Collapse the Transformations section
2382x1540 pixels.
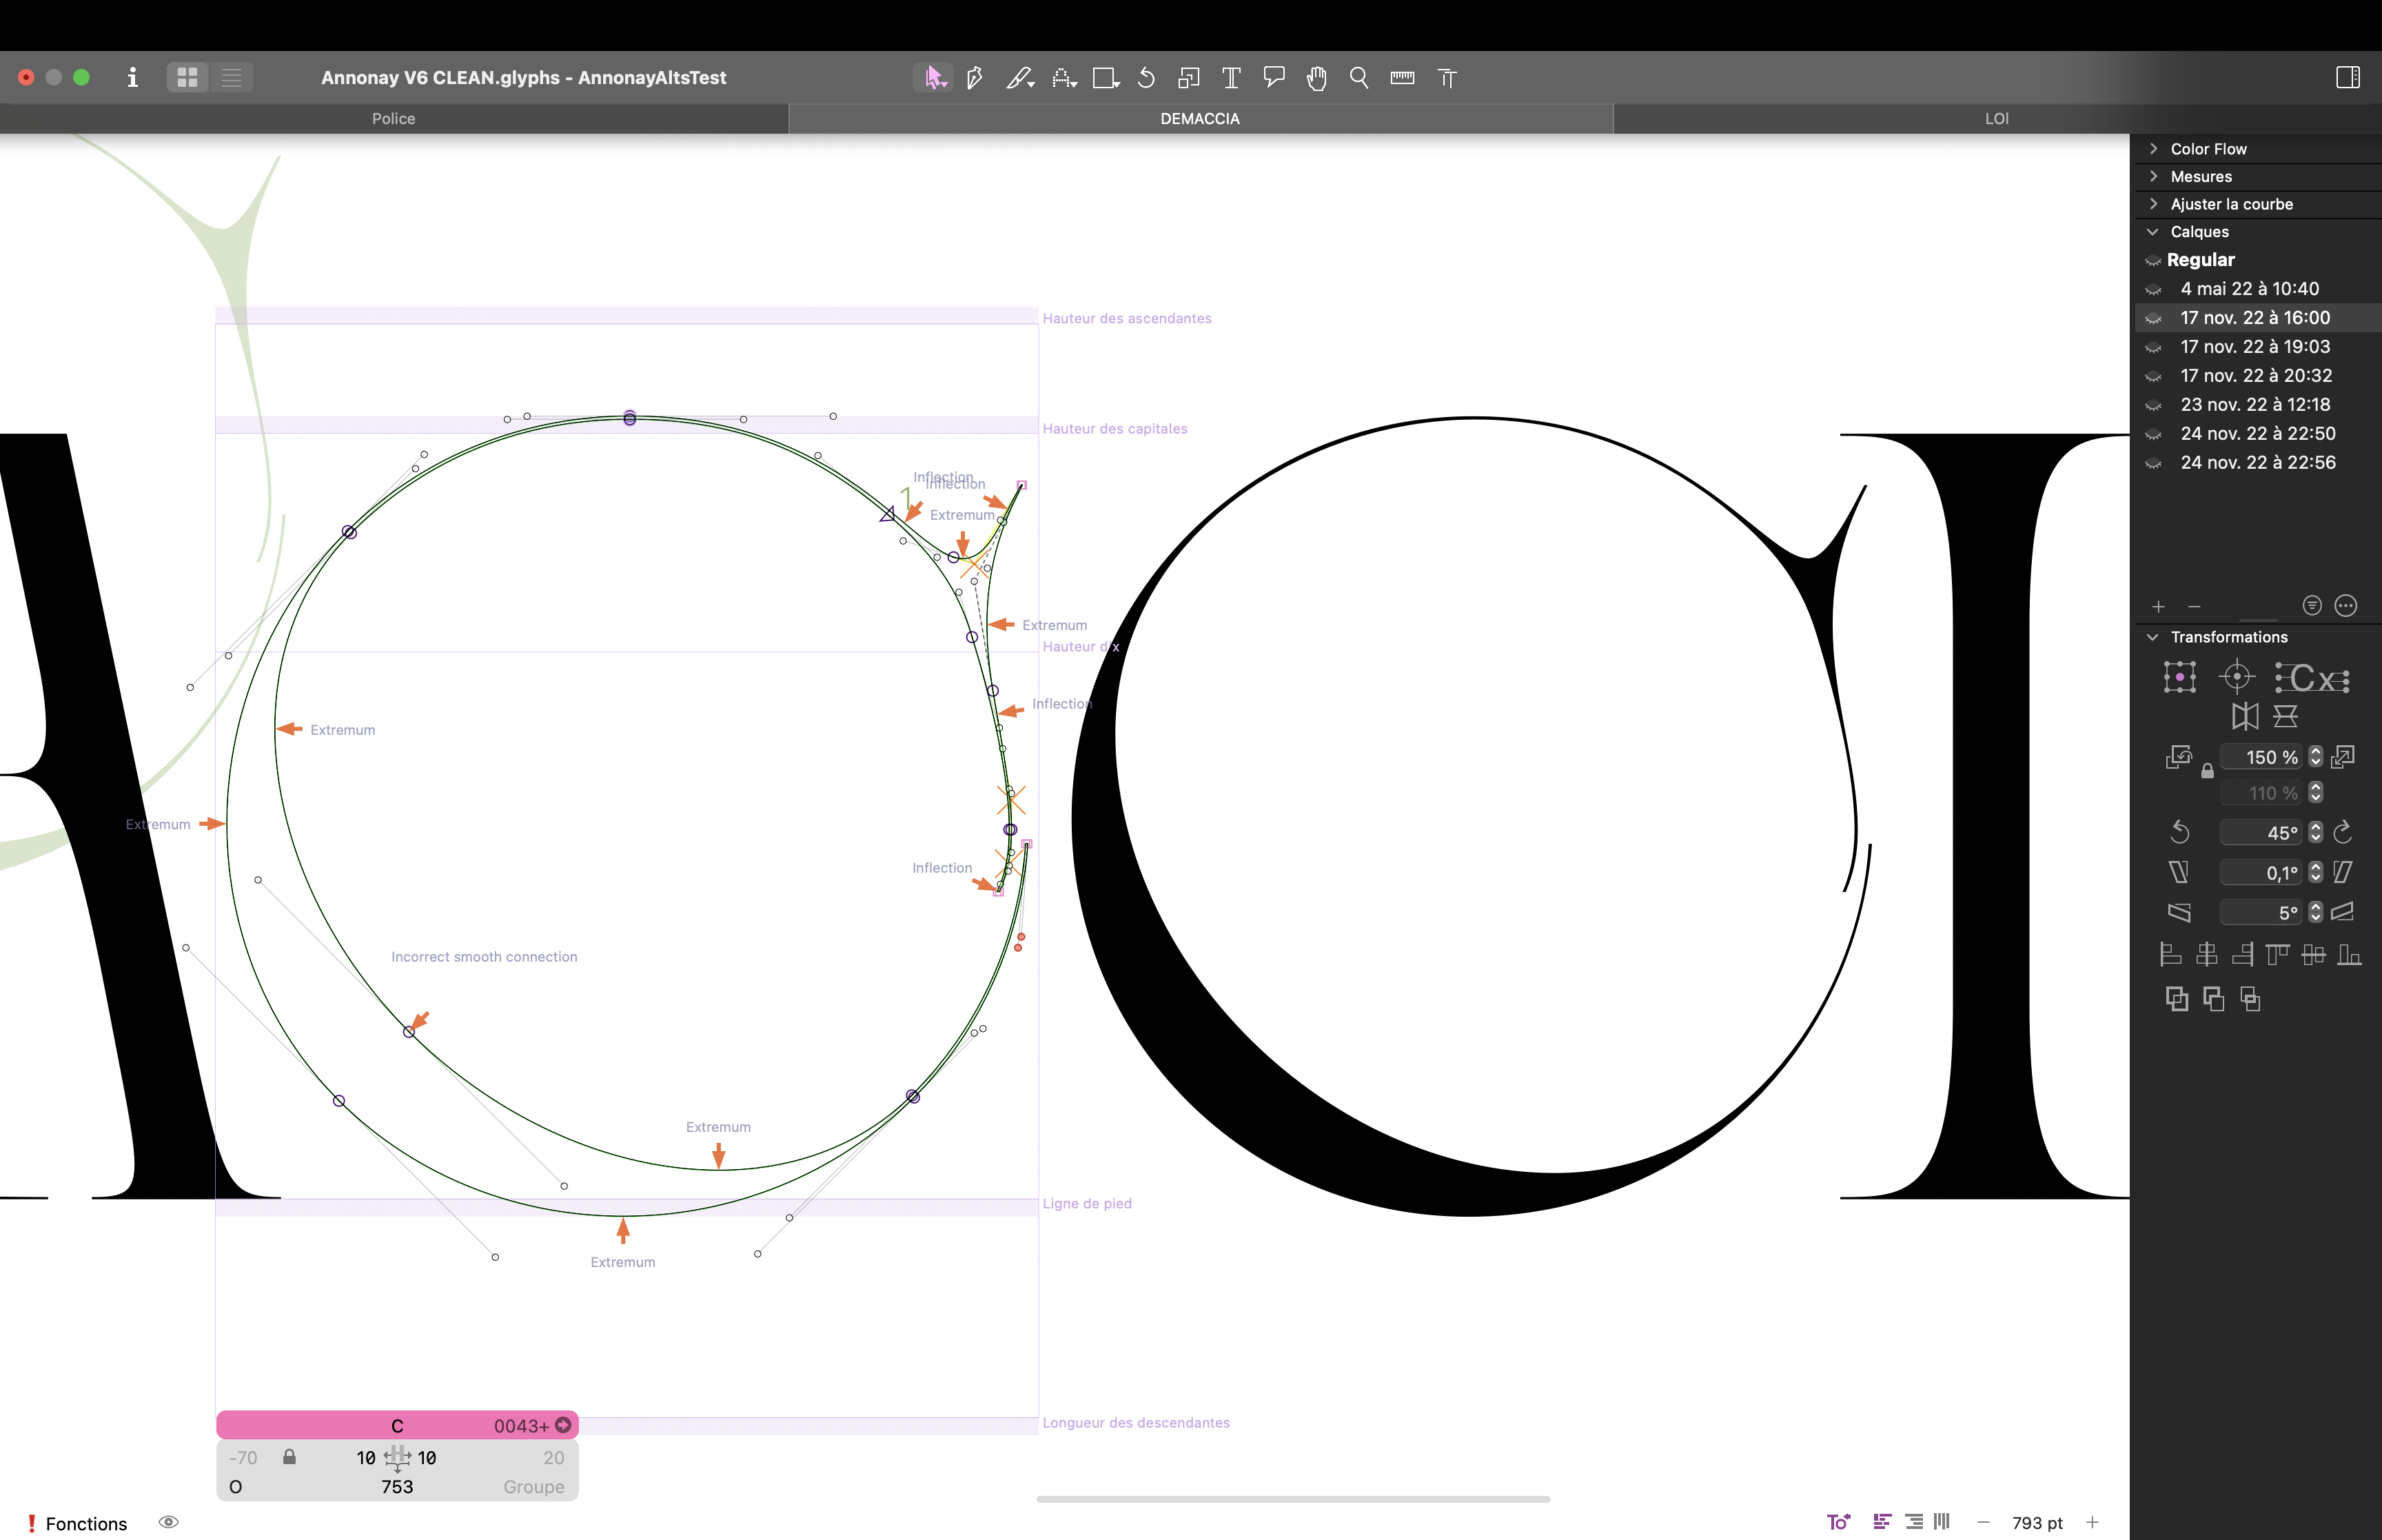pyautogui.click(x=2153, y=637)
